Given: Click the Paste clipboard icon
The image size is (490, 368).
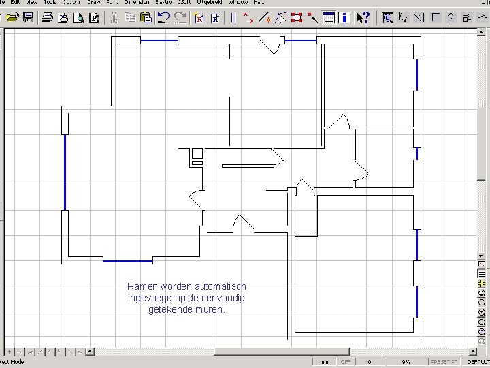Looking at the screenshot, I should coord(145,18).
